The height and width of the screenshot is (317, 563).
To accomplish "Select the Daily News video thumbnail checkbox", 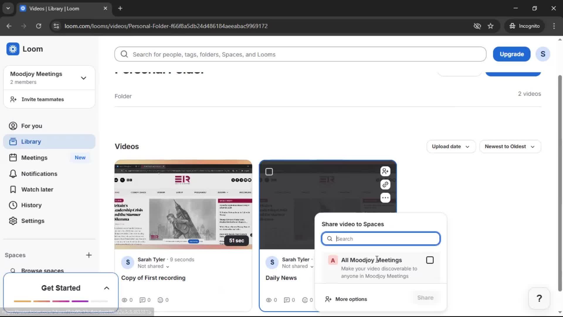I will point(269,171).
